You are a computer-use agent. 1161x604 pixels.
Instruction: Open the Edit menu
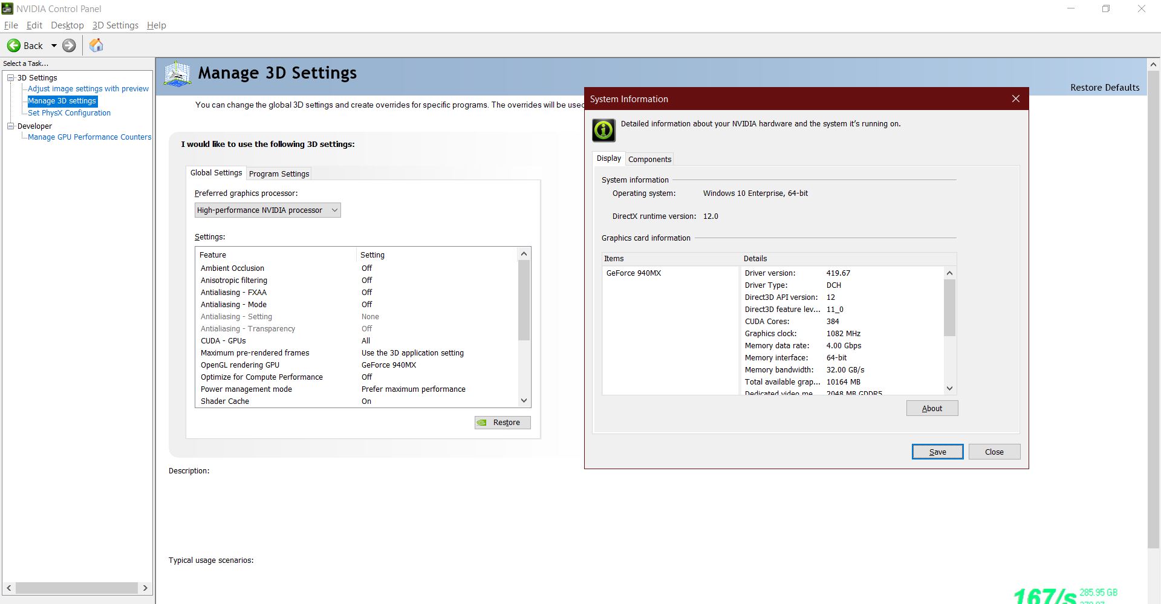click(x=34, y=25)
